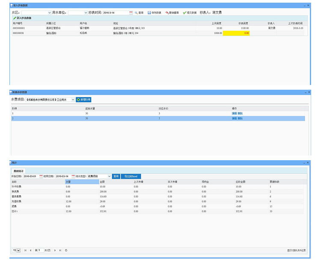Select the 补卡收费 row
Screen dimensions: 321x261
(x=157, y=187)
